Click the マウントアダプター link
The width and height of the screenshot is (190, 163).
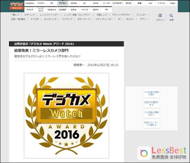coord(121,15)
